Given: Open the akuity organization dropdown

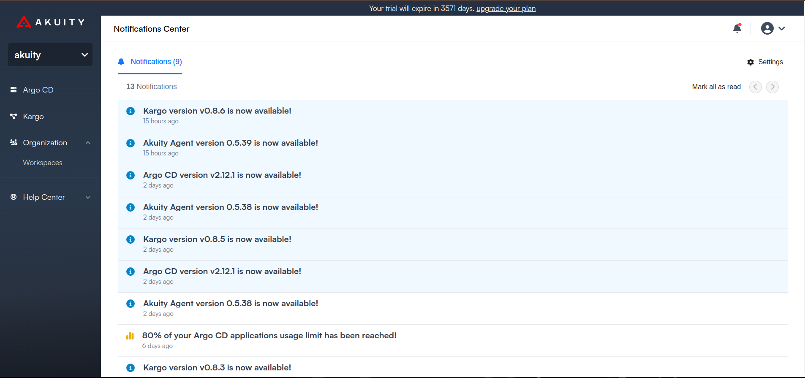Looking at the screenshot, I should pos(50,55).
